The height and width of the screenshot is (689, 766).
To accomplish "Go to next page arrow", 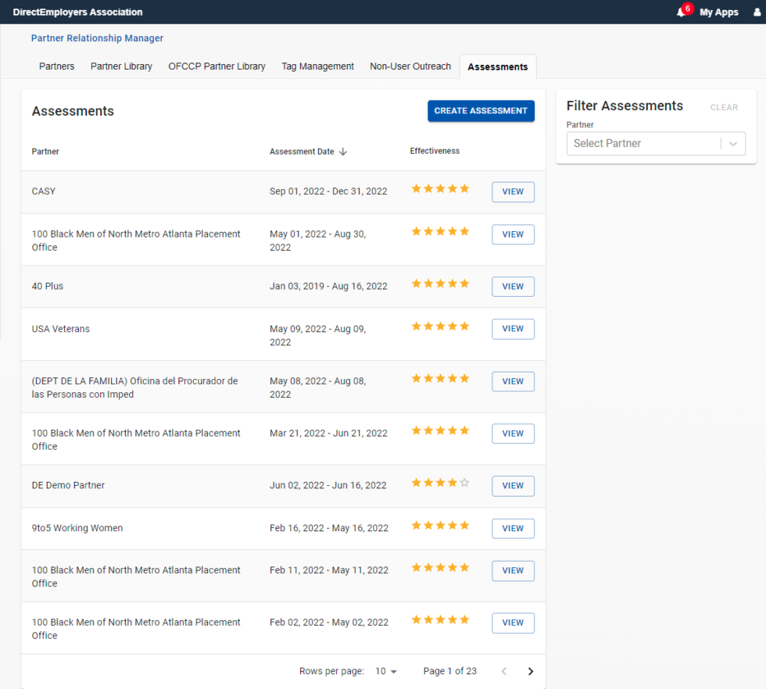I will click(531, 671).
